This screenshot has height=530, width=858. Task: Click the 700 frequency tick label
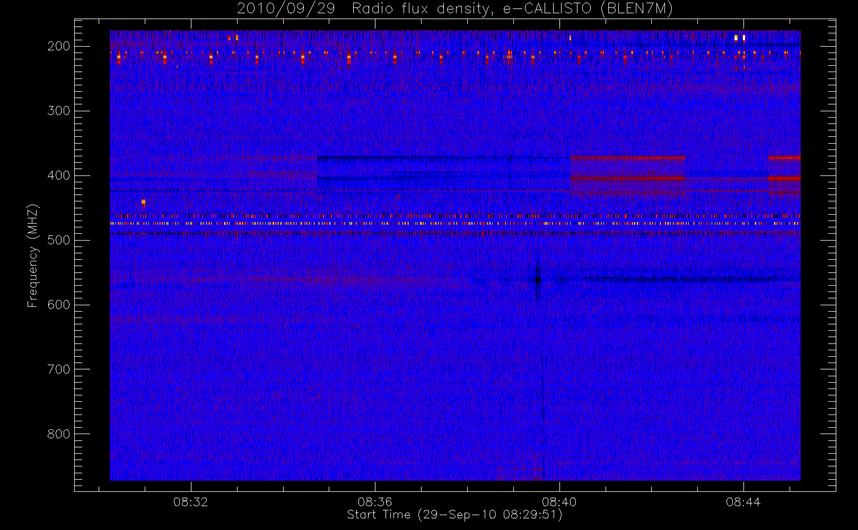pos(59,369)
